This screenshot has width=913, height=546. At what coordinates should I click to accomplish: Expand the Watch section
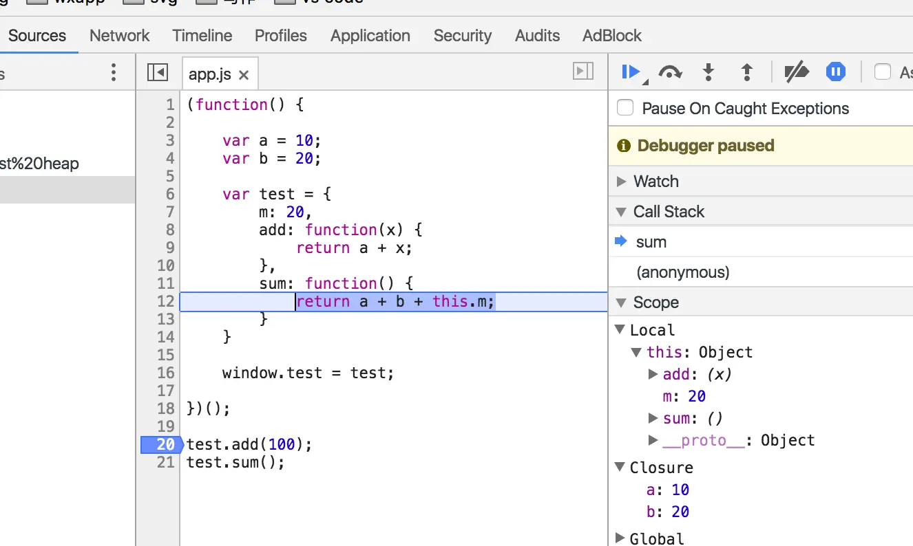[x=622, y=182]
